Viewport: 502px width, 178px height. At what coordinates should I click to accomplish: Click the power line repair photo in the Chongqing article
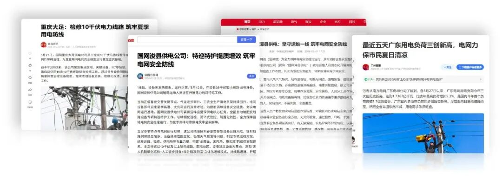point(84,108)
